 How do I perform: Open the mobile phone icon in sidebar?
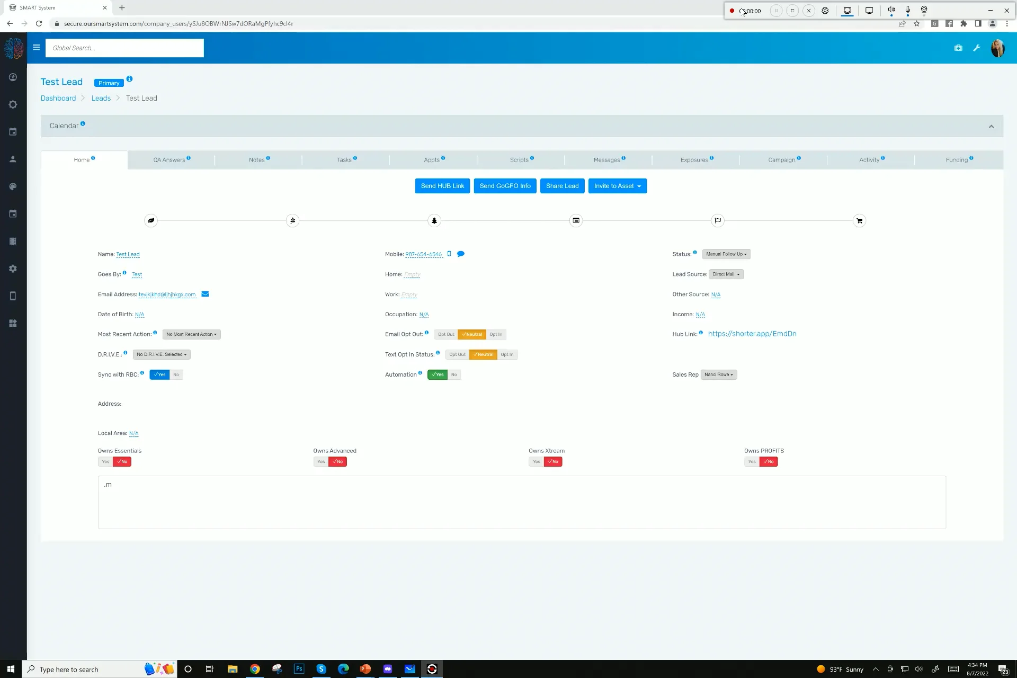tap(13, 296)
